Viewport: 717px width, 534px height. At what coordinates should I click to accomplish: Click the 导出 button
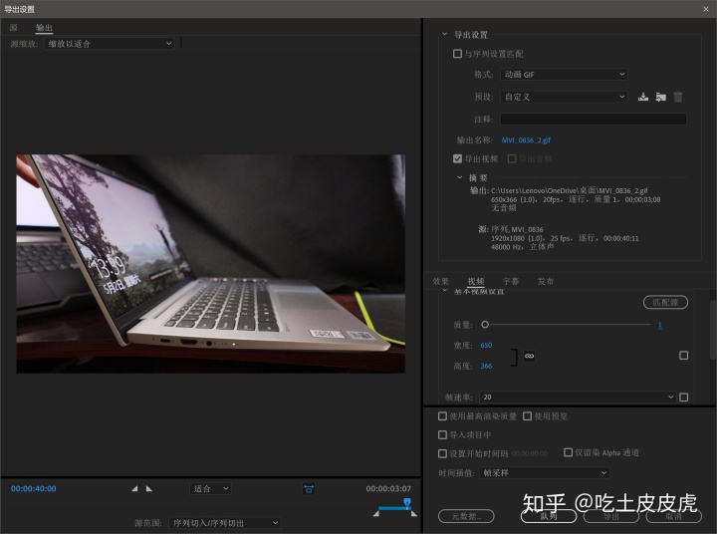(610, 516)
